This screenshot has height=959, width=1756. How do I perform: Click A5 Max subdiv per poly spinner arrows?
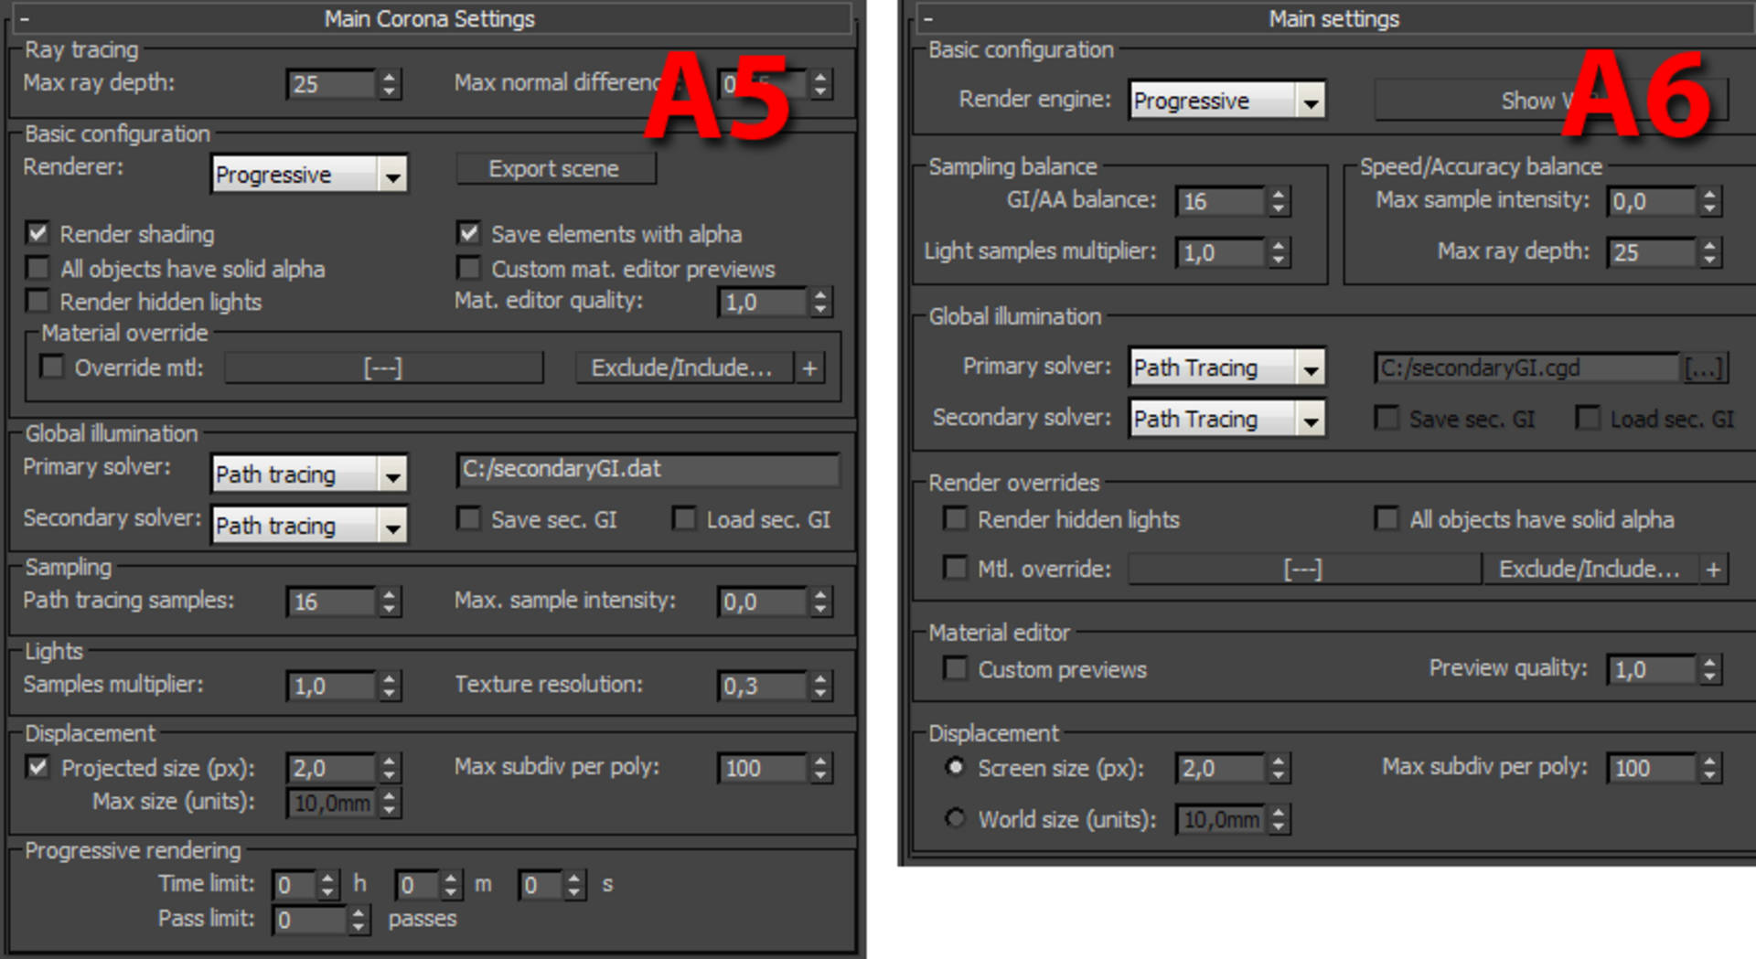click(x=820, y=768)
